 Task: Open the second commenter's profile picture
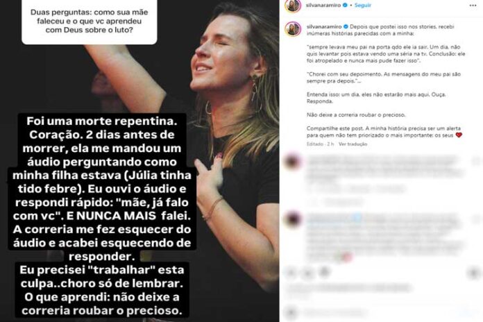(293, 220)
